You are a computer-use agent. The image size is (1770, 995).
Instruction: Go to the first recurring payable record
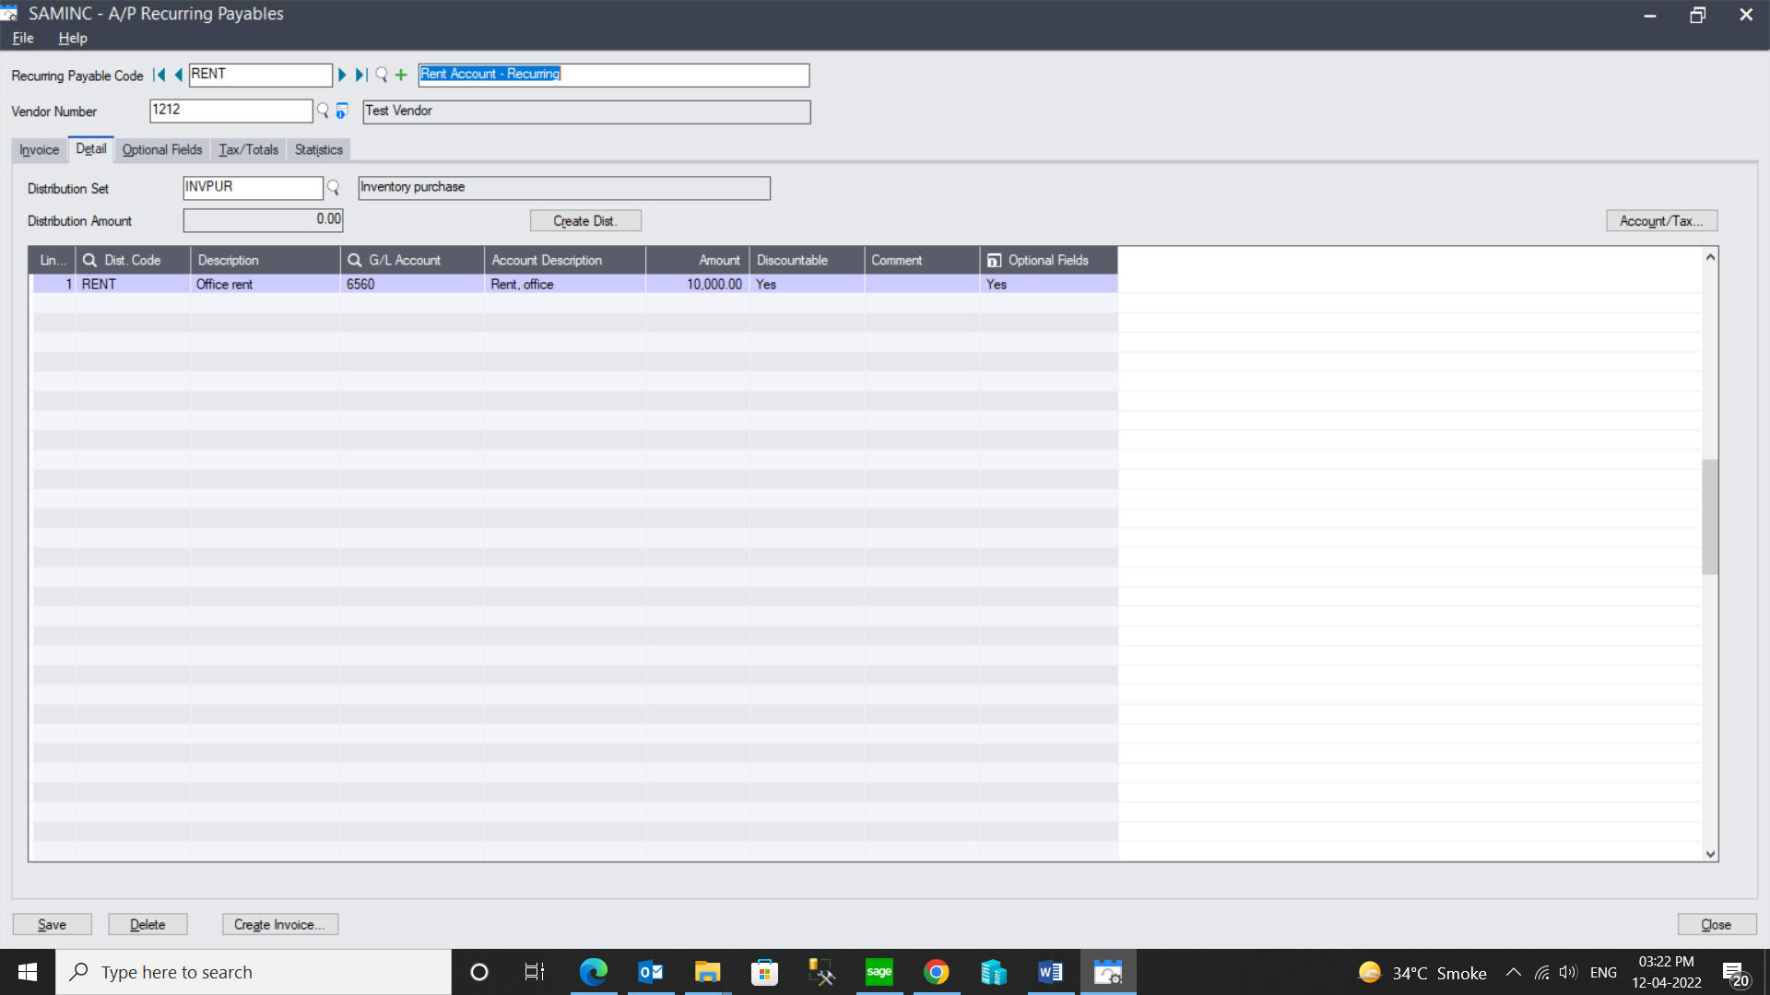[x=159, y=75]
